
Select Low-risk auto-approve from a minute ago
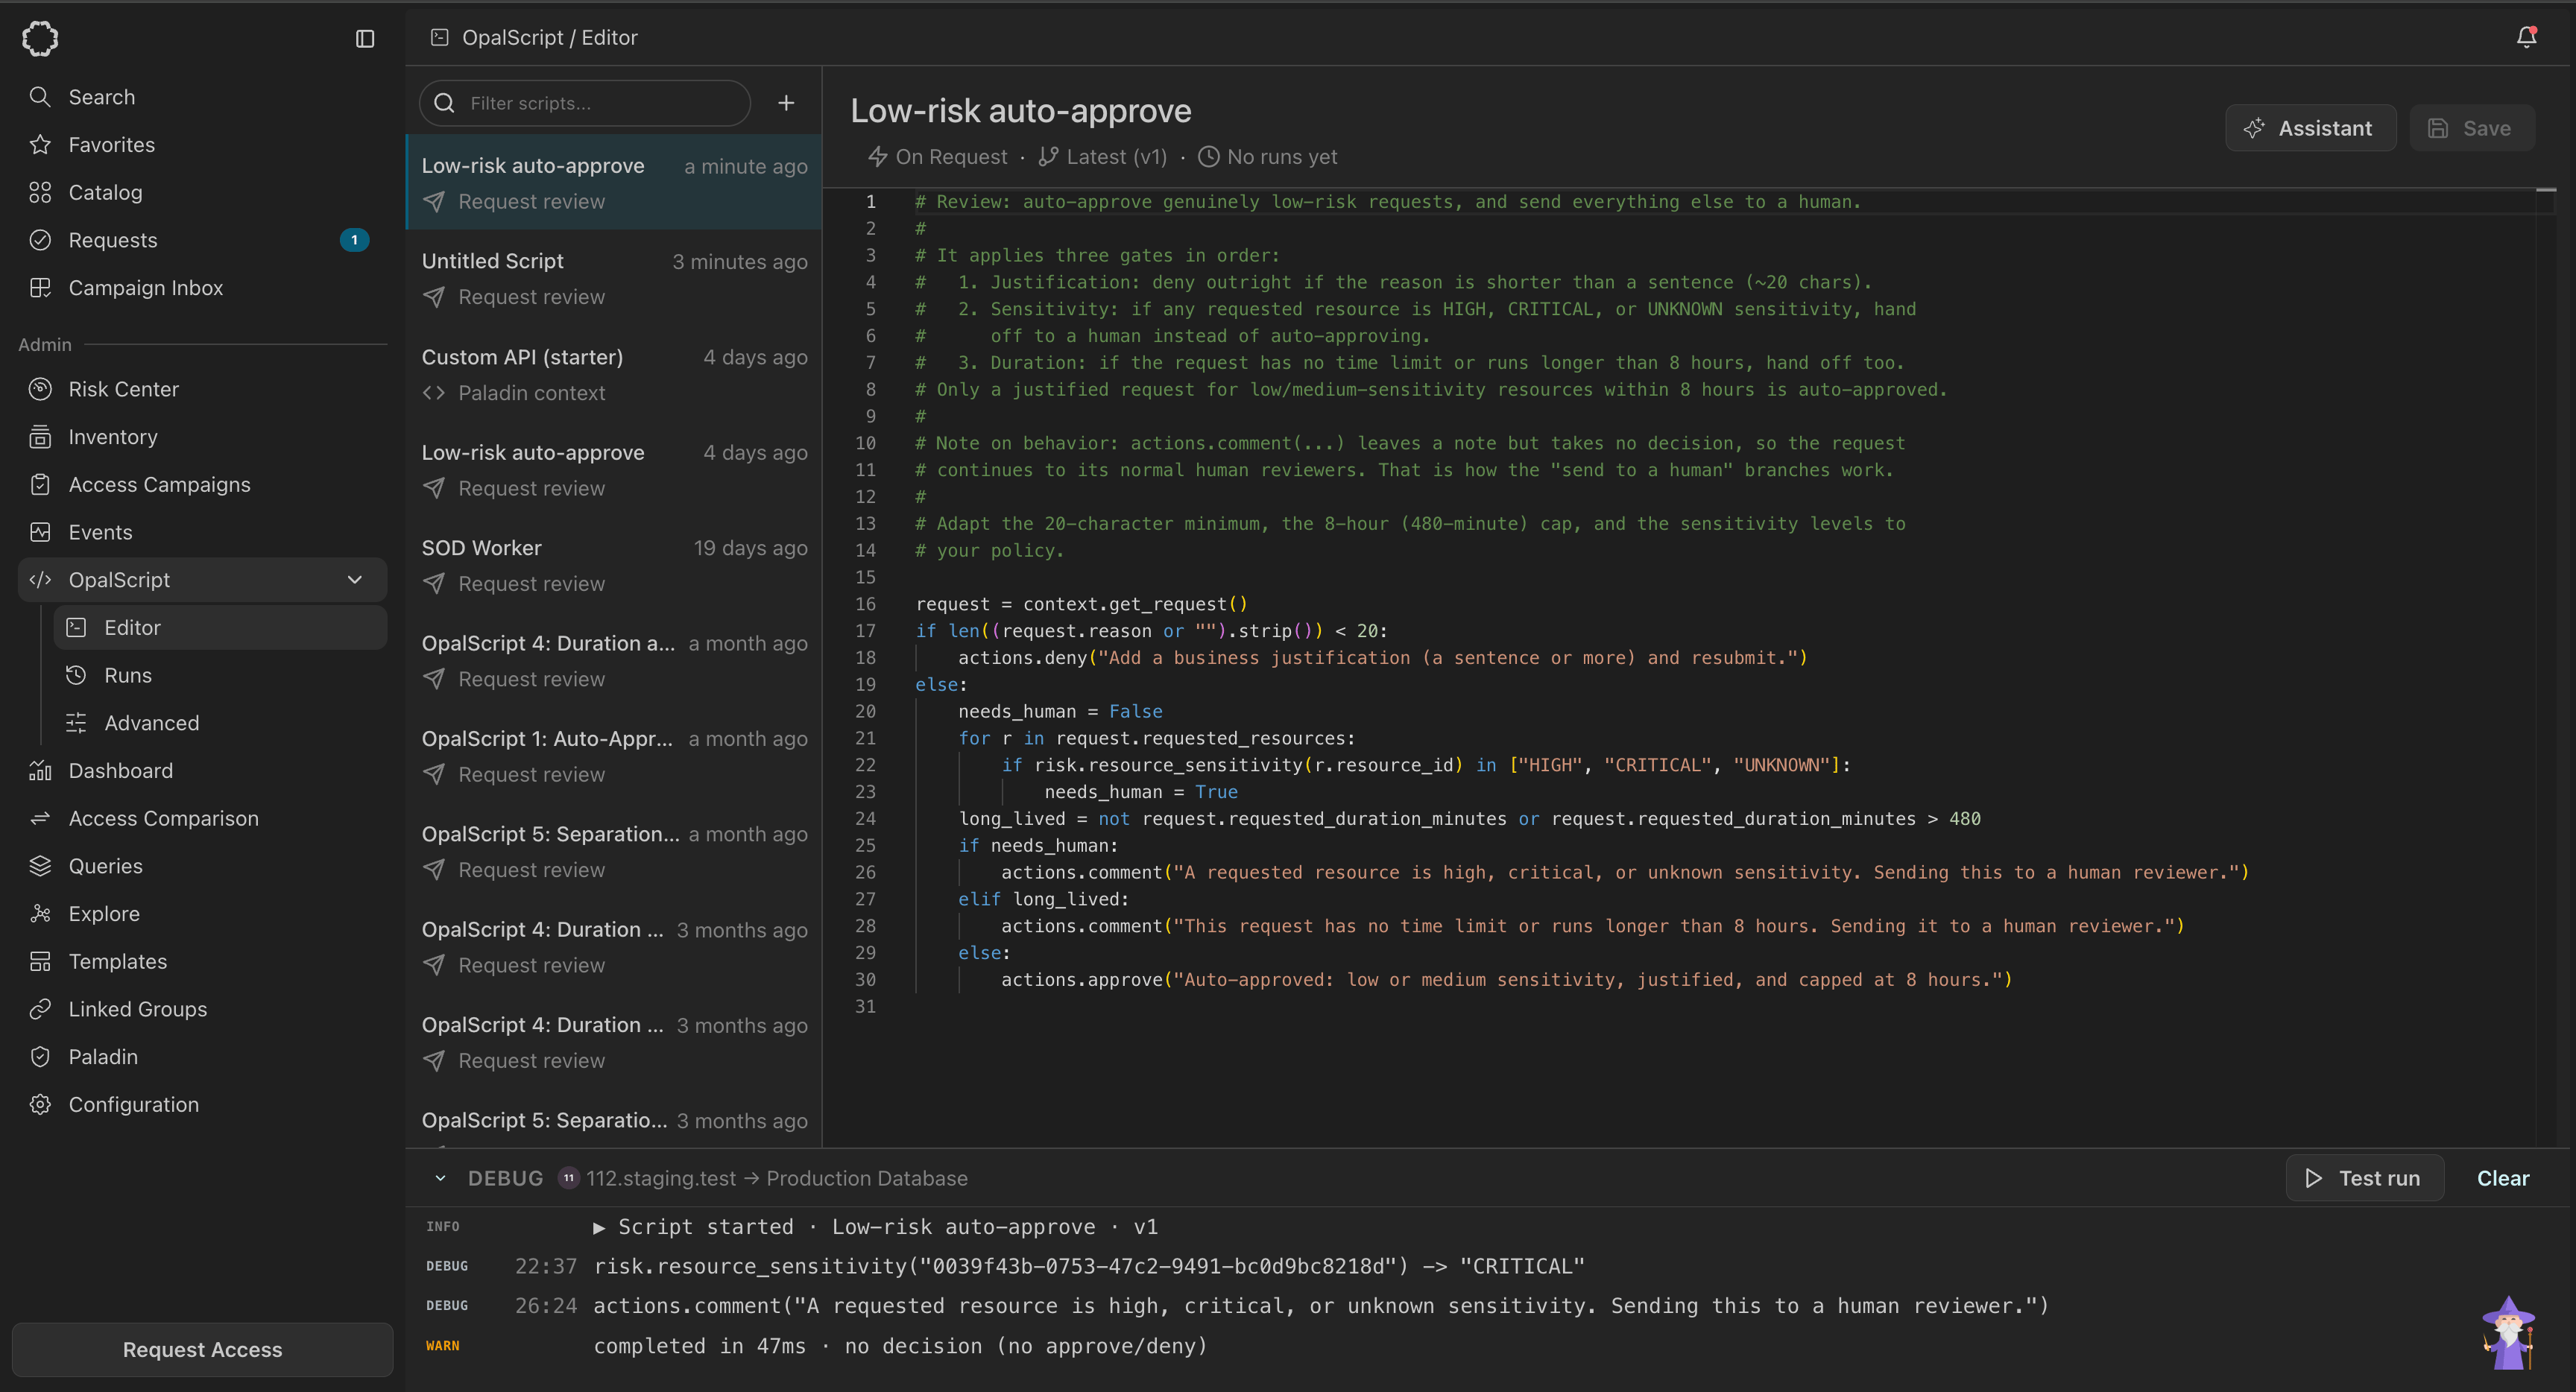click(614, 183)
